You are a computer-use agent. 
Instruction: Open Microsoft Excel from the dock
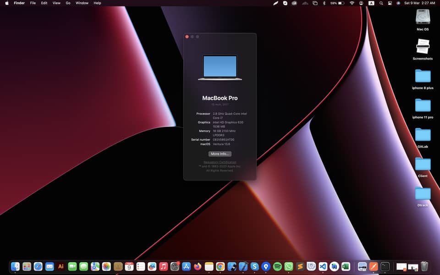346,266
